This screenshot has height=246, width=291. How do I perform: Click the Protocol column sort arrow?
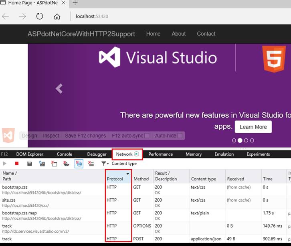[128, 174]
